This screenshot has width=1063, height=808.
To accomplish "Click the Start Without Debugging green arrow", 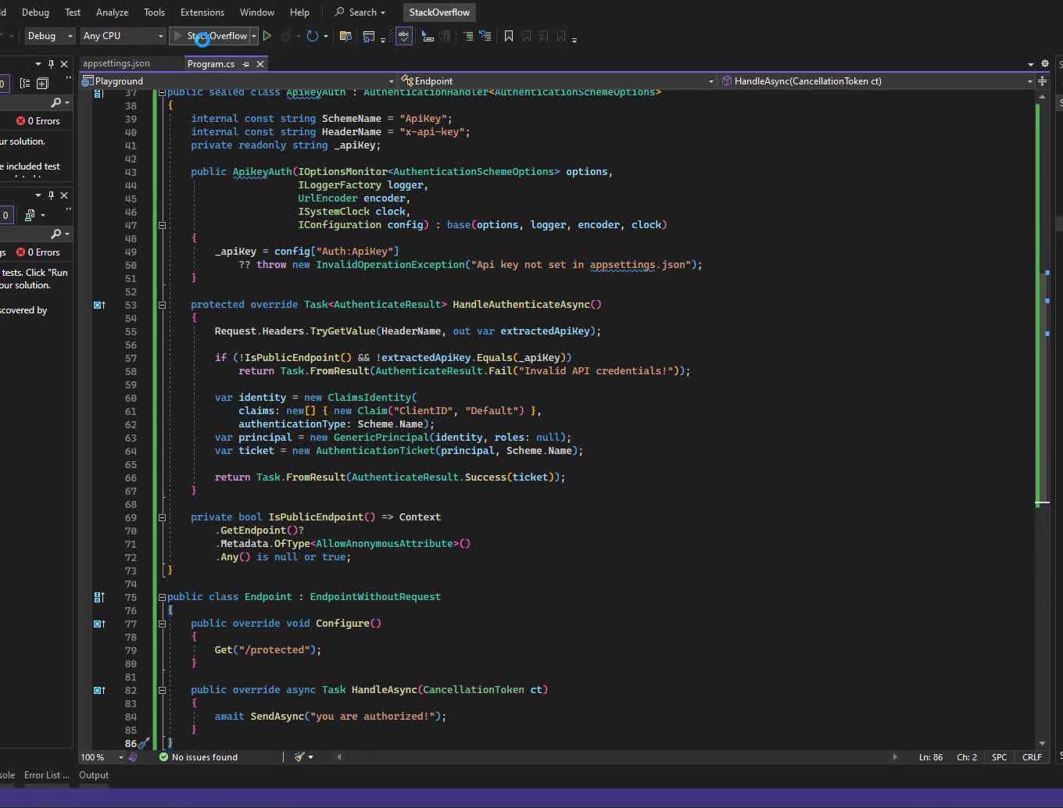I will [267, 36].
